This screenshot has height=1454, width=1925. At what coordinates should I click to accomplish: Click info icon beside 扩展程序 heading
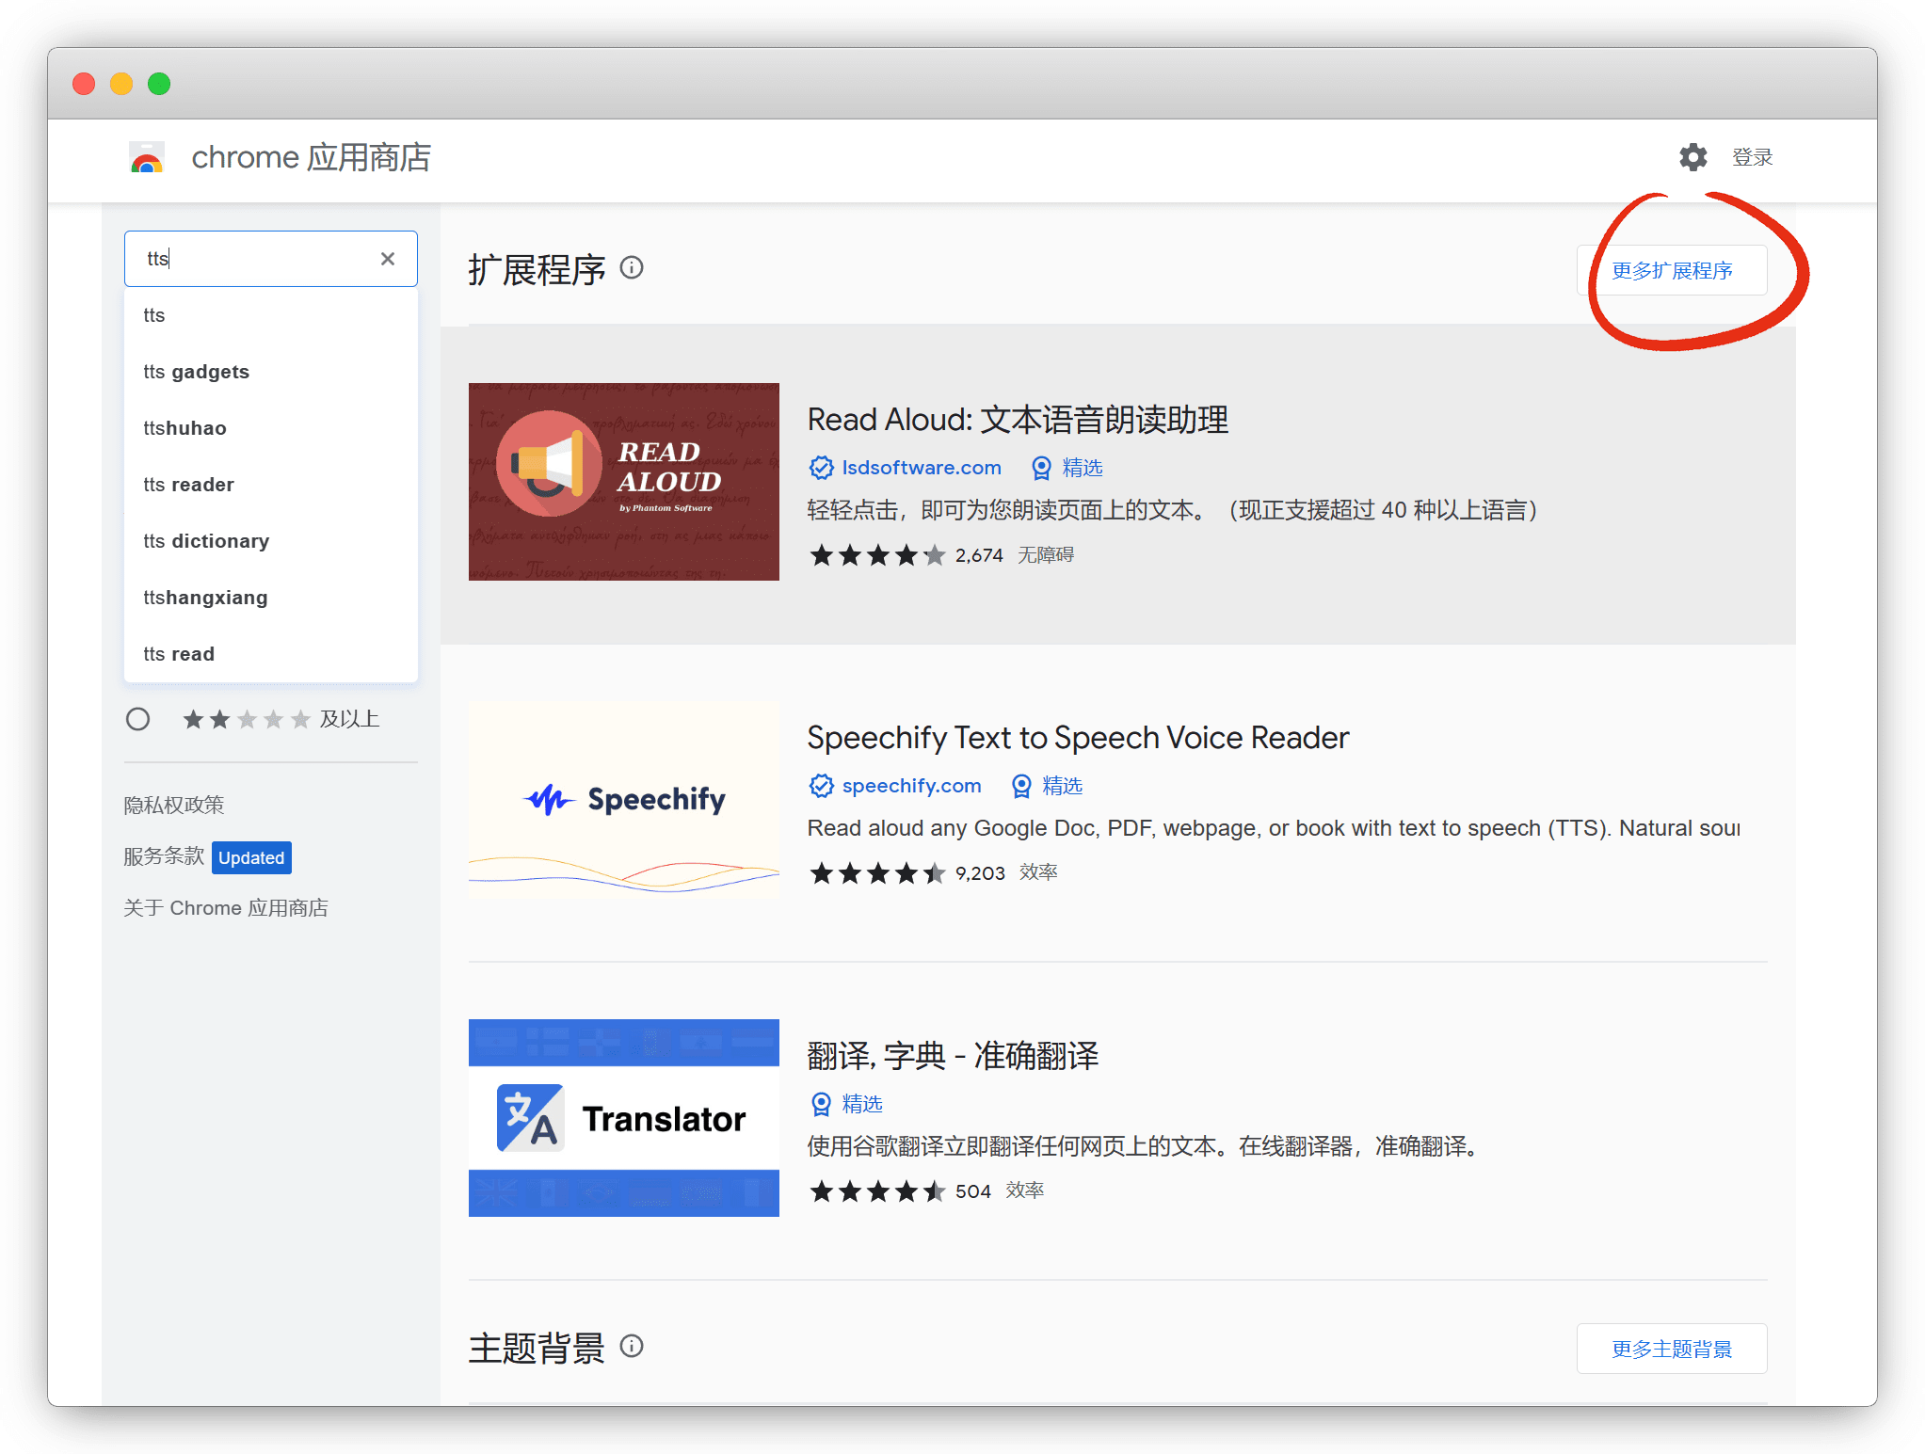pos(632,268)
